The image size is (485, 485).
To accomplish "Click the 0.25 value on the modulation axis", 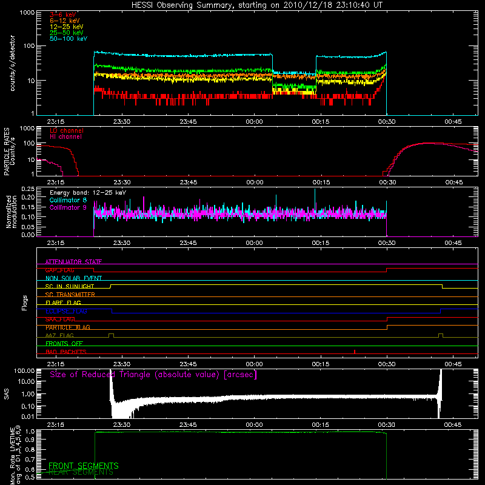I will (28, 189).
